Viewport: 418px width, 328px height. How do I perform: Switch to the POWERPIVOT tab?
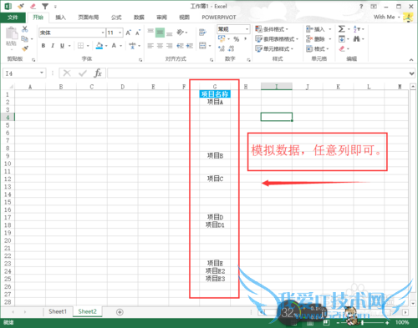[x=219, y=18]
